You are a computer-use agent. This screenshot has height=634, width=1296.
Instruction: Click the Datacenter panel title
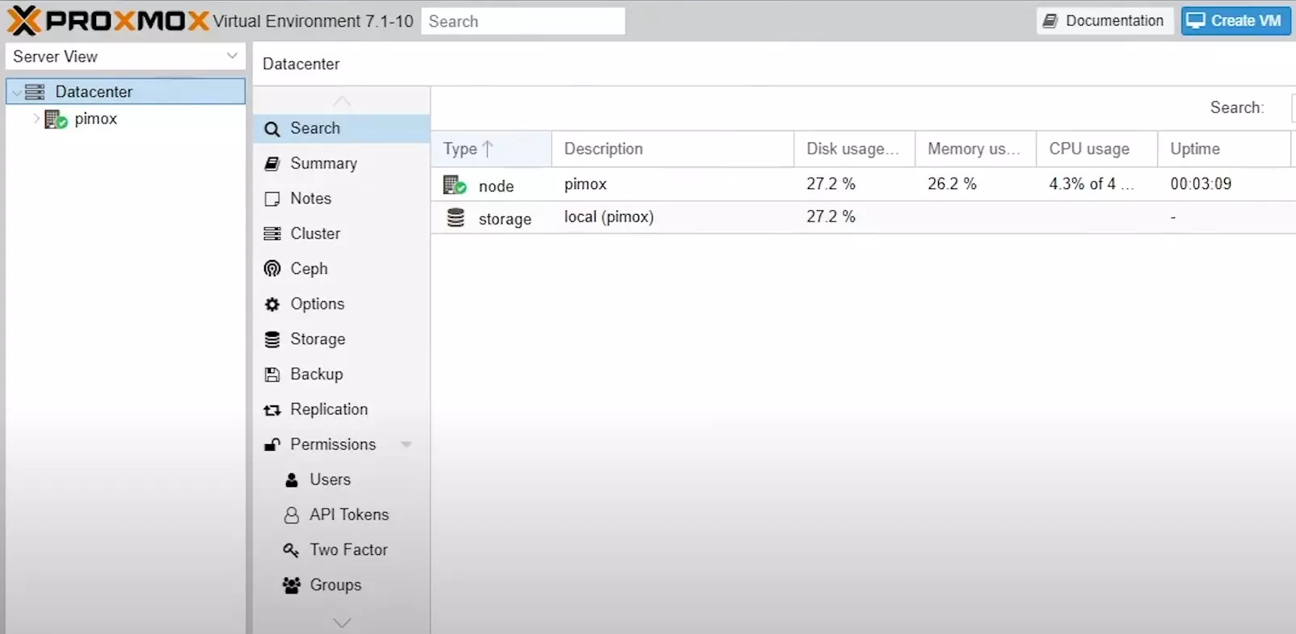click(301, 64)
